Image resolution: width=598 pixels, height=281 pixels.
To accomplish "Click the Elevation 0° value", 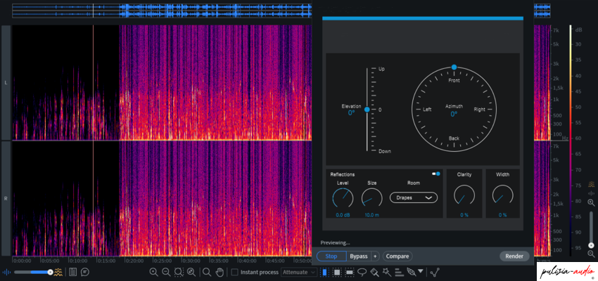I will pos(351,112).
